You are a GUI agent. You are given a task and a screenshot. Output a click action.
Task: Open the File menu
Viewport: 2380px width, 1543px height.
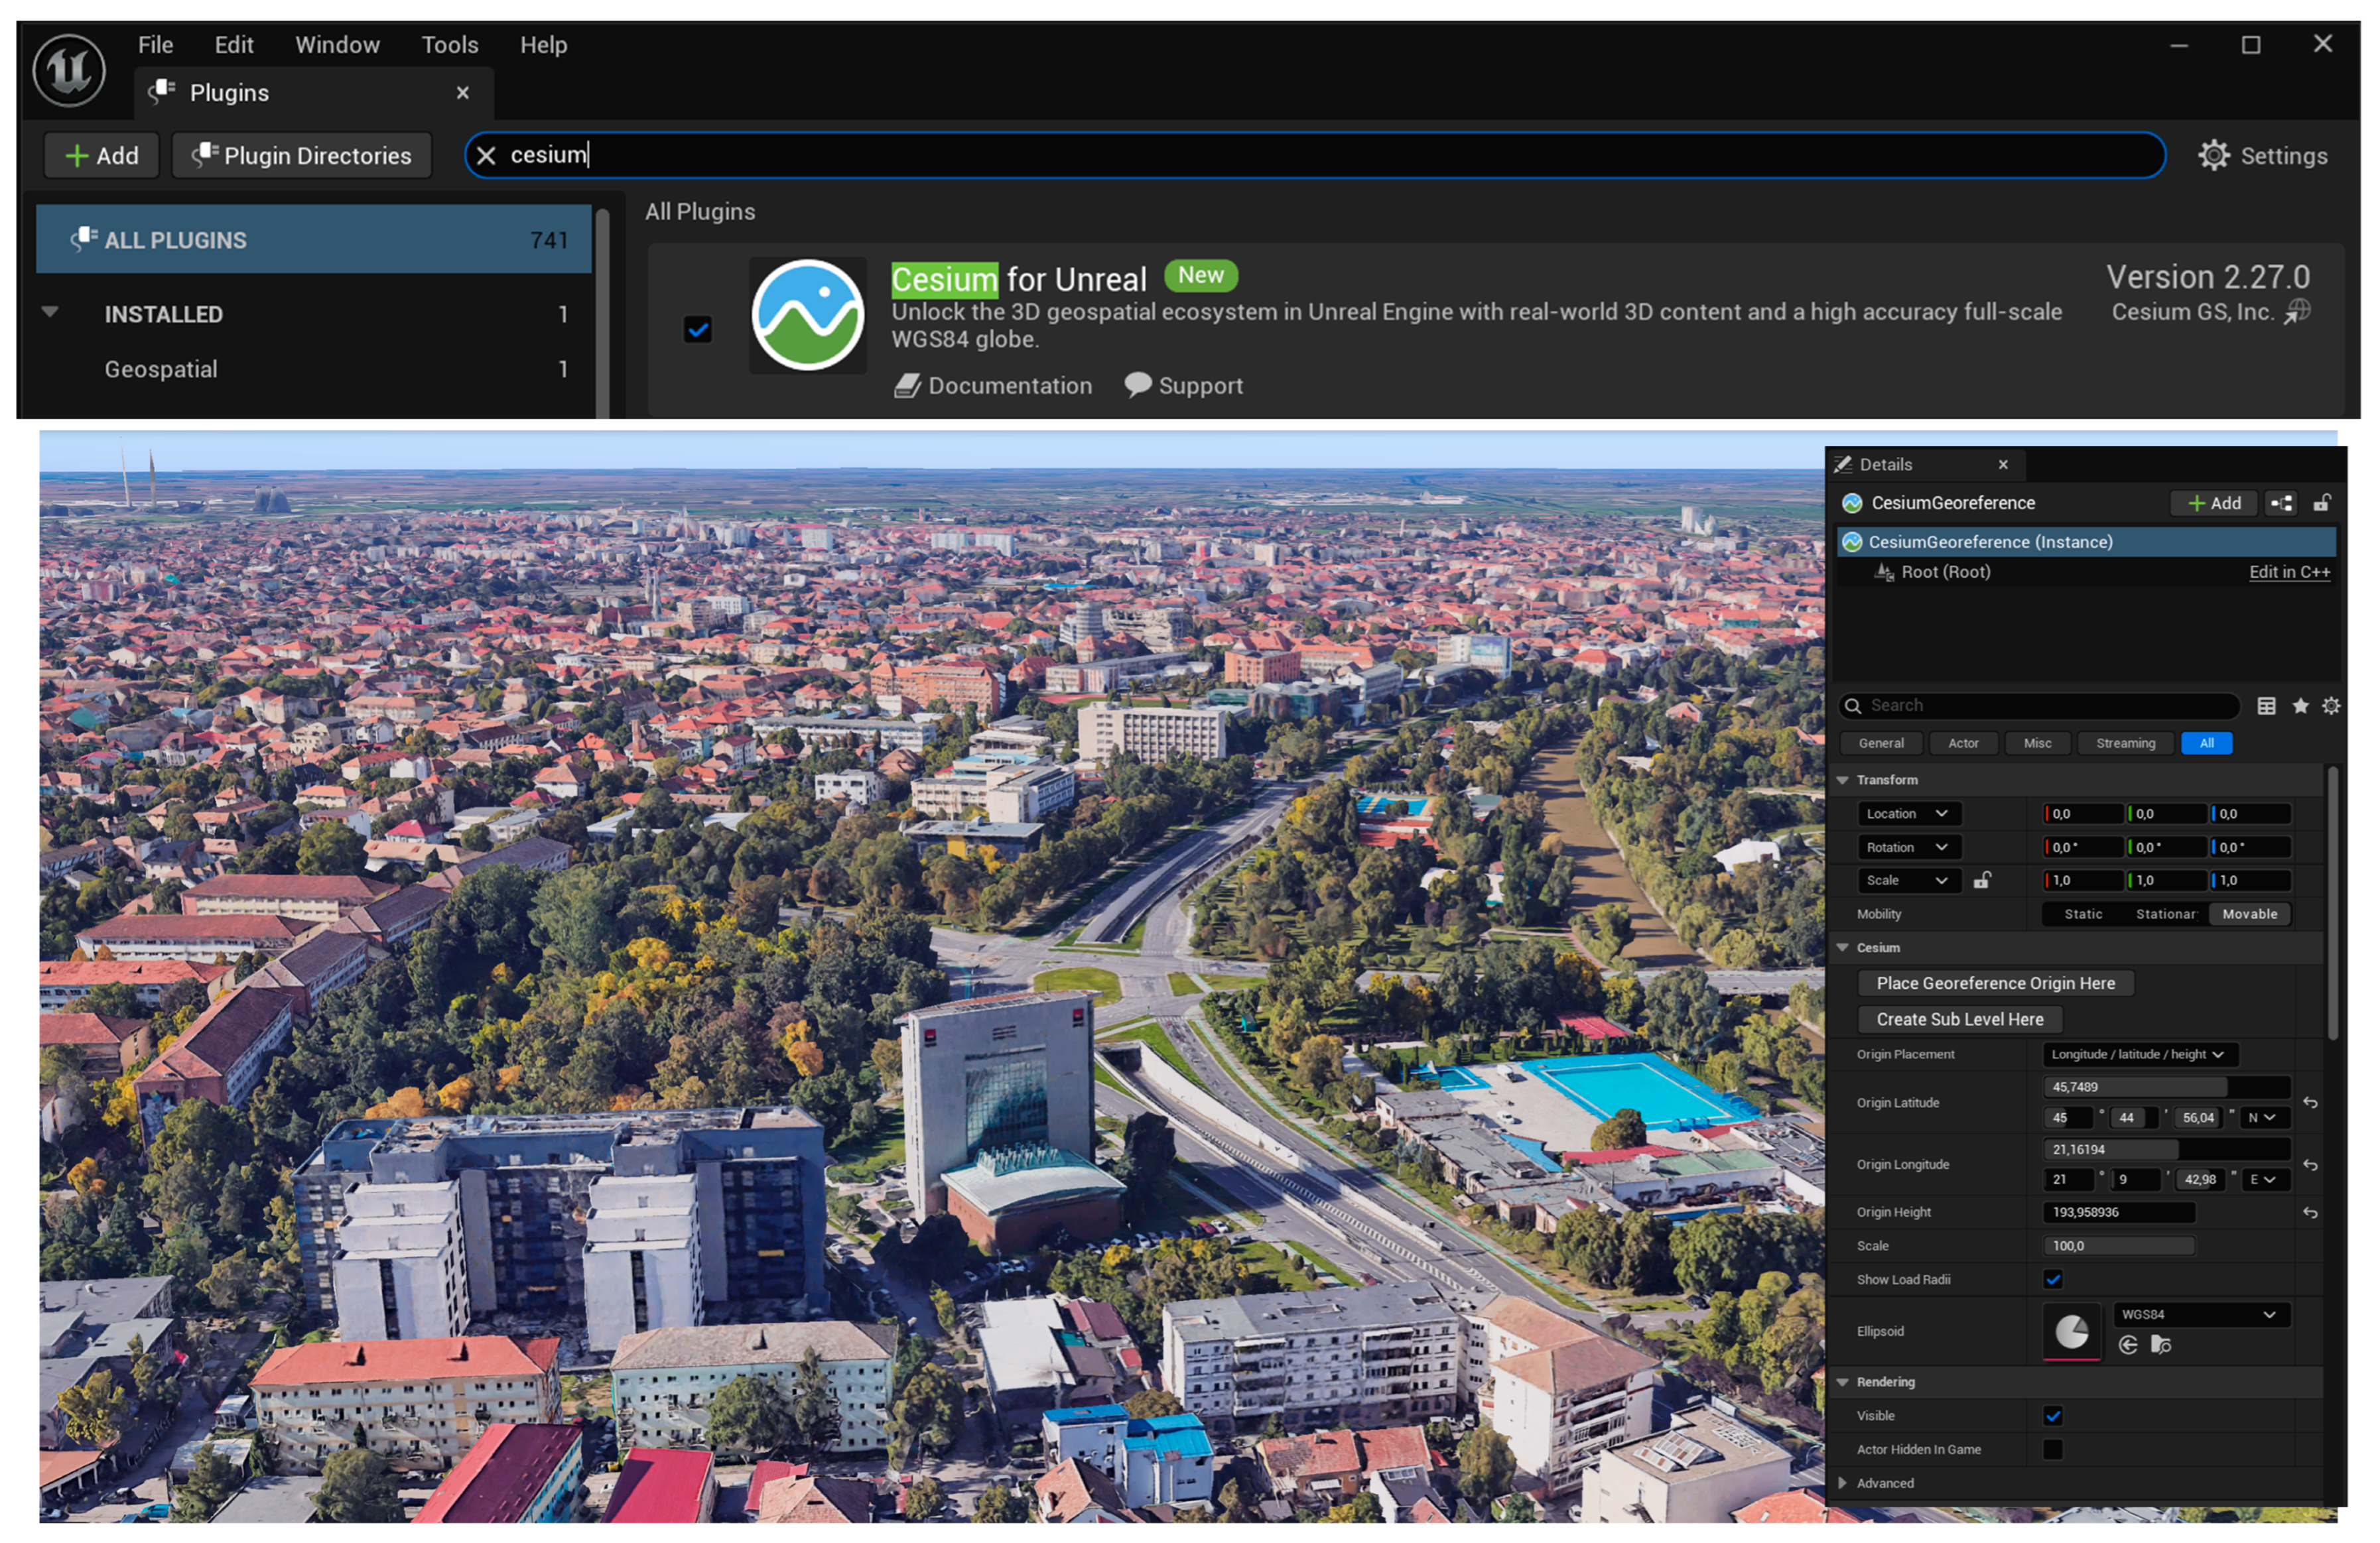tap(155, 45)
